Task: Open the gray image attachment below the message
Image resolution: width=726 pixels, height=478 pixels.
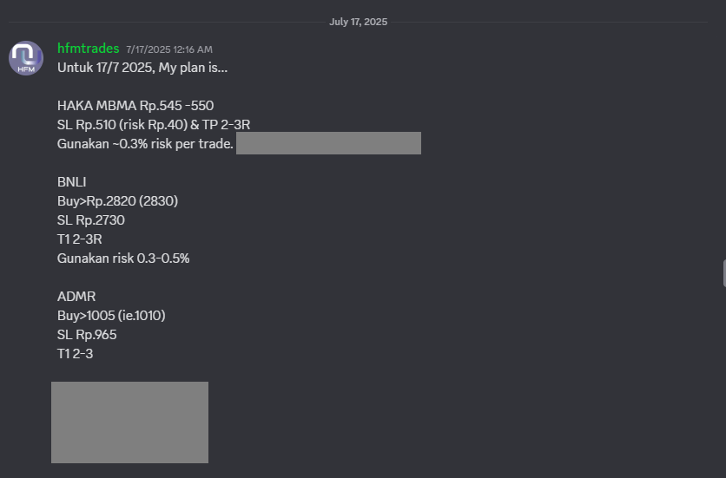Action: pos(129,422)
